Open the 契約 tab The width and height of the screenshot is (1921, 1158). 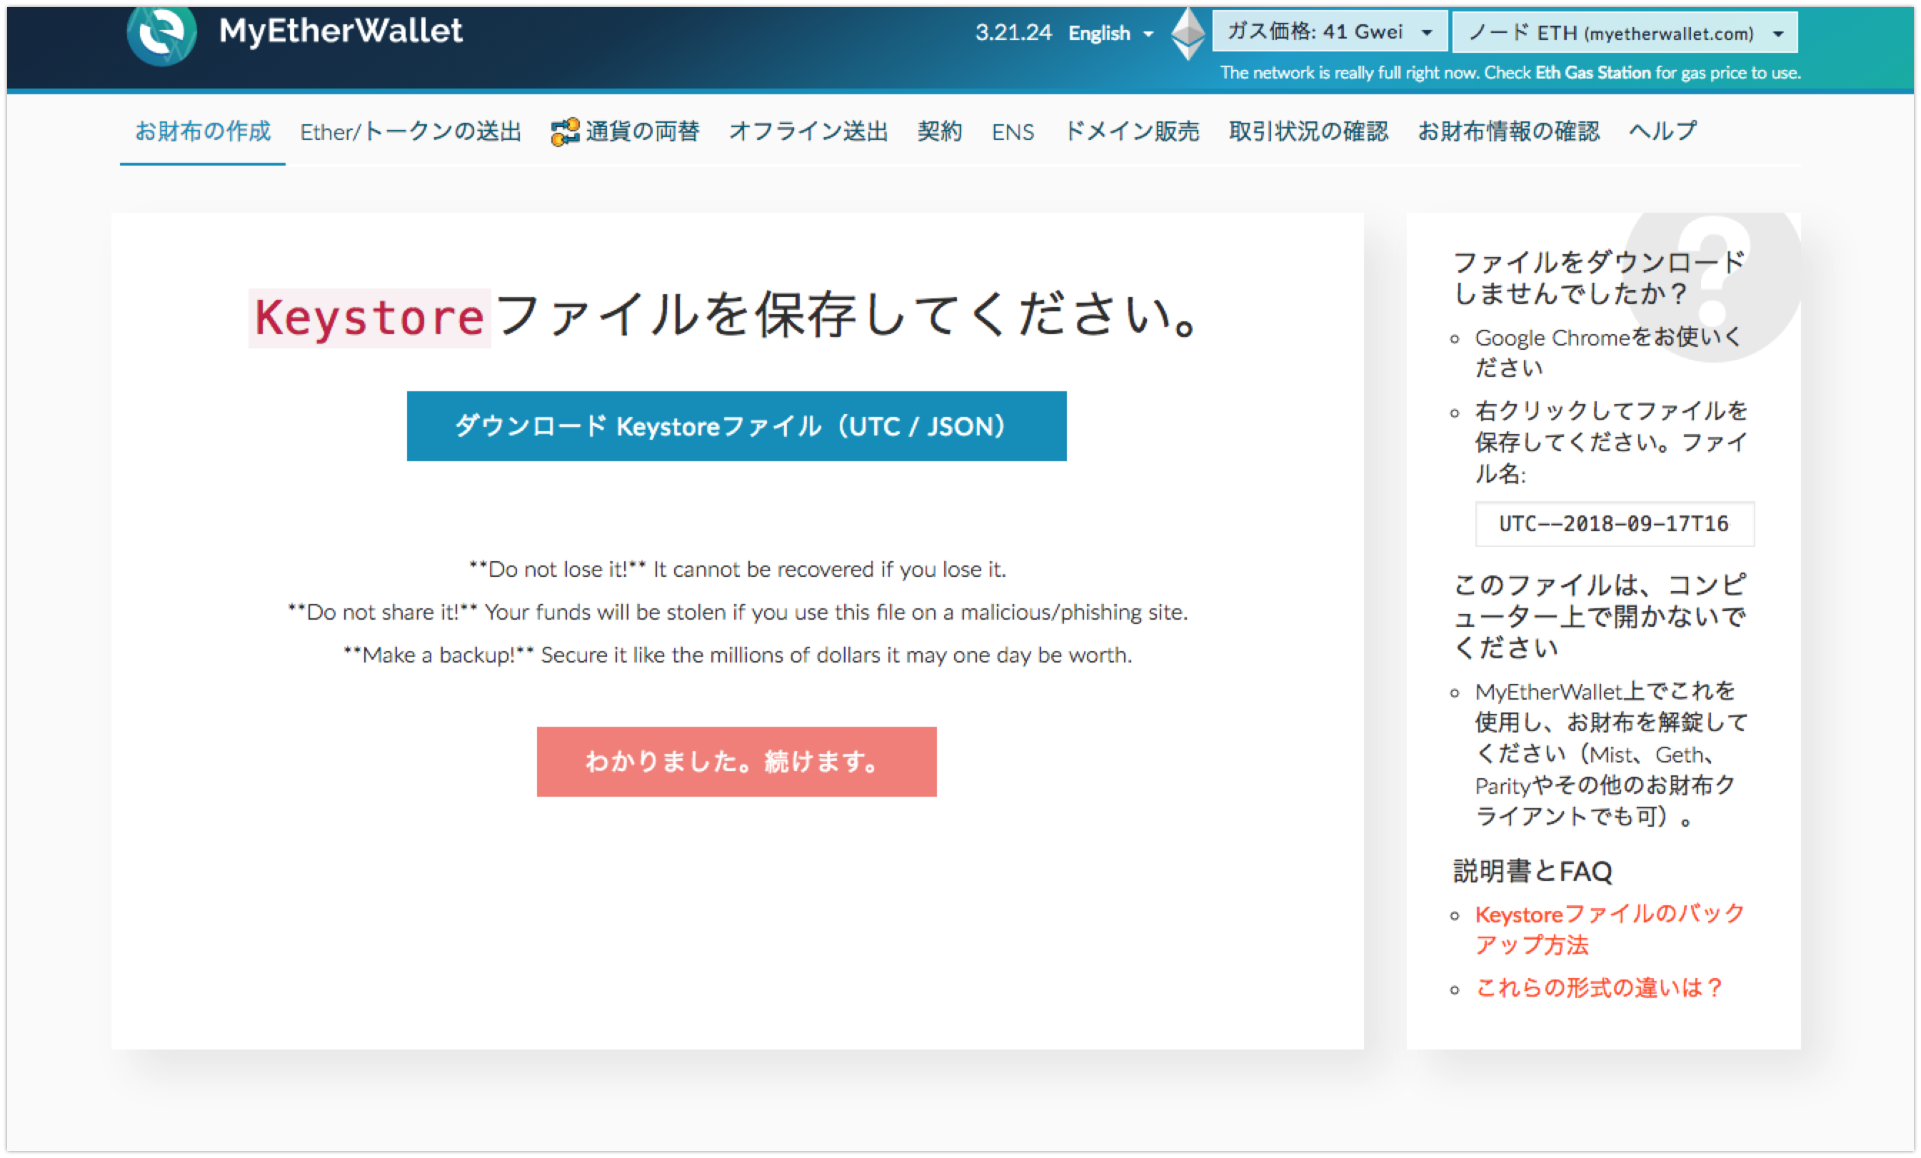(x=940, y=131)
